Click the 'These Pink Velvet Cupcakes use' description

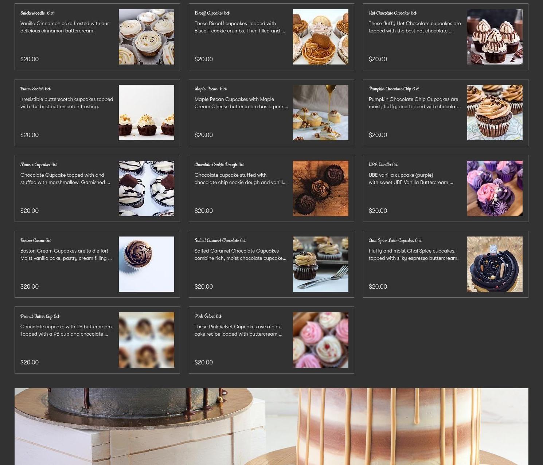238,330
